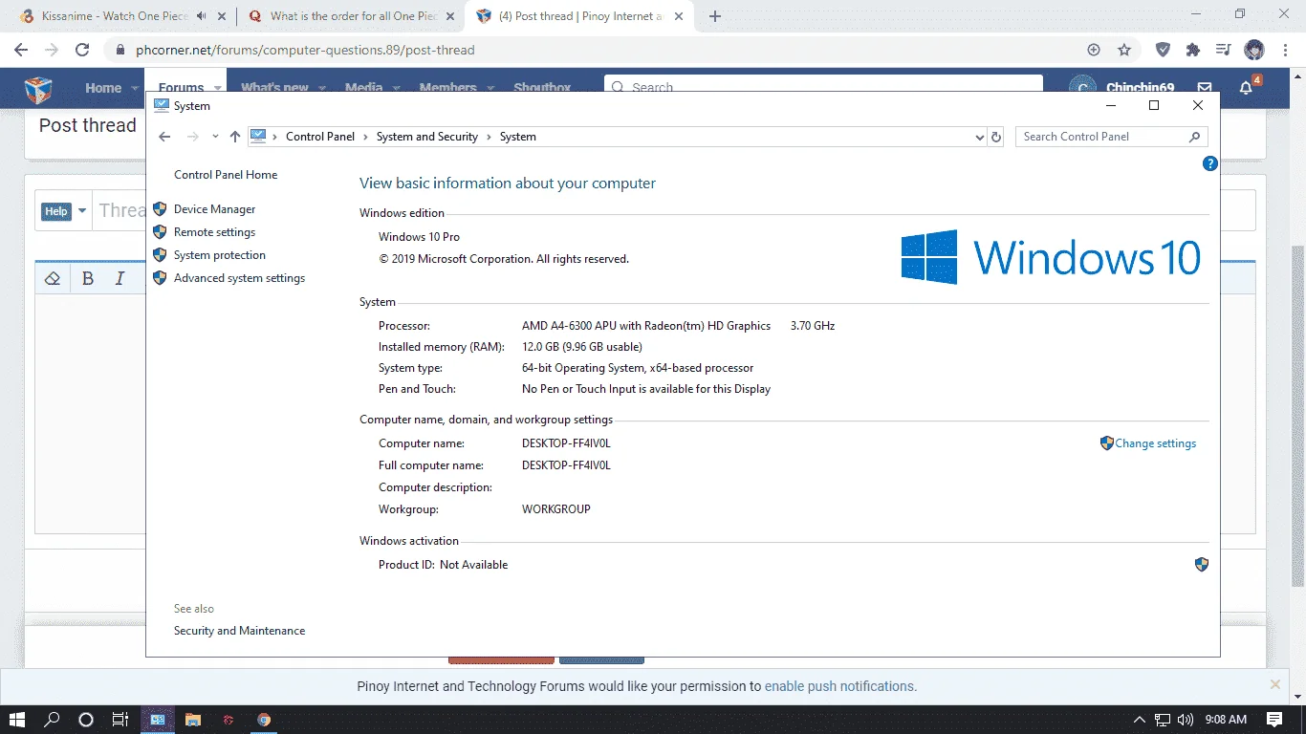Screen dimensions: 1306x734
Task: Show hidden system tray icons
Action: coord(1139,720)
